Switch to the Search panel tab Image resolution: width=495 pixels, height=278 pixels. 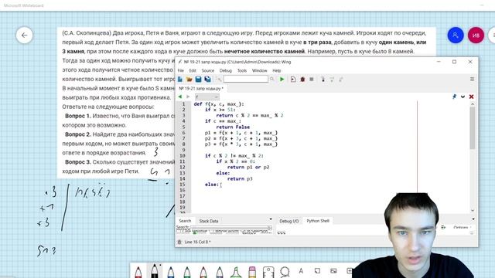click(x=185, y=221)
